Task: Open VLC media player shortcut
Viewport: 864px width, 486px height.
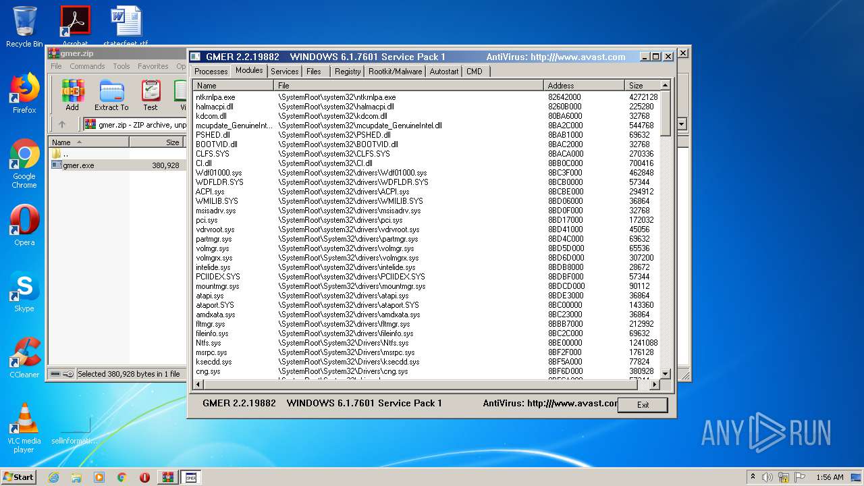Action: click(x=24, y=429)
